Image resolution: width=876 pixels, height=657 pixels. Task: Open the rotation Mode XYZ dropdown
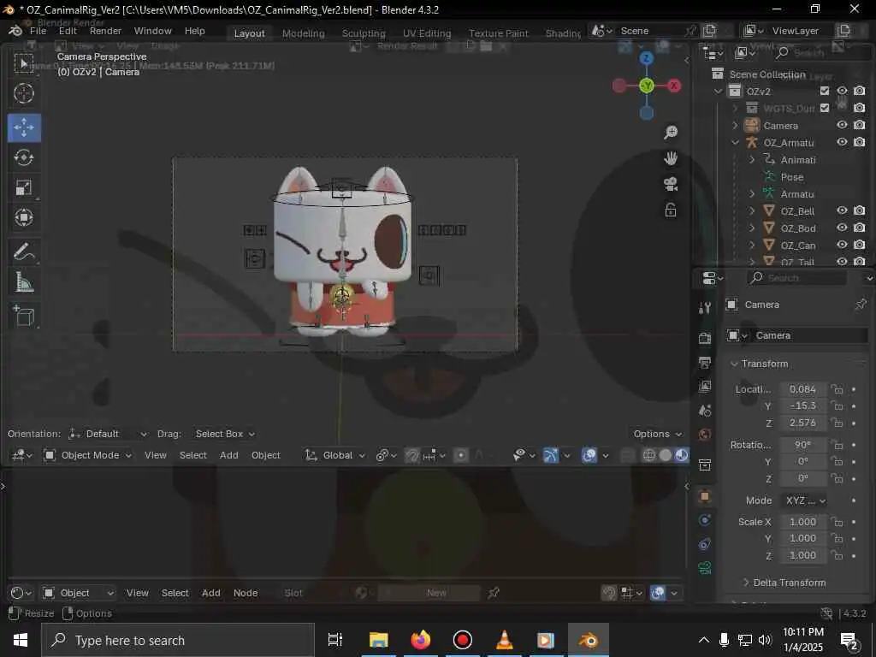point(804,500)
